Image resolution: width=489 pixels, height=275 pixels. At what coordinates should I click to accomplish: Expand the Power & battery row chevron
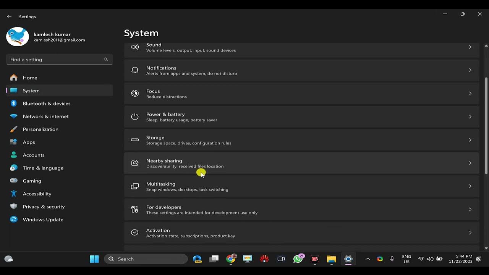point(470,116)
